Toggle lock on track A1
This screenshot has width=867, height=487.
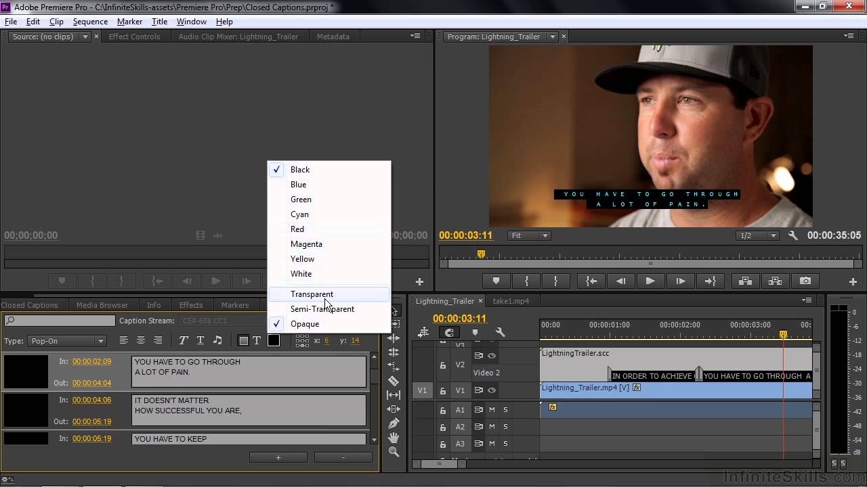[443, 410]
